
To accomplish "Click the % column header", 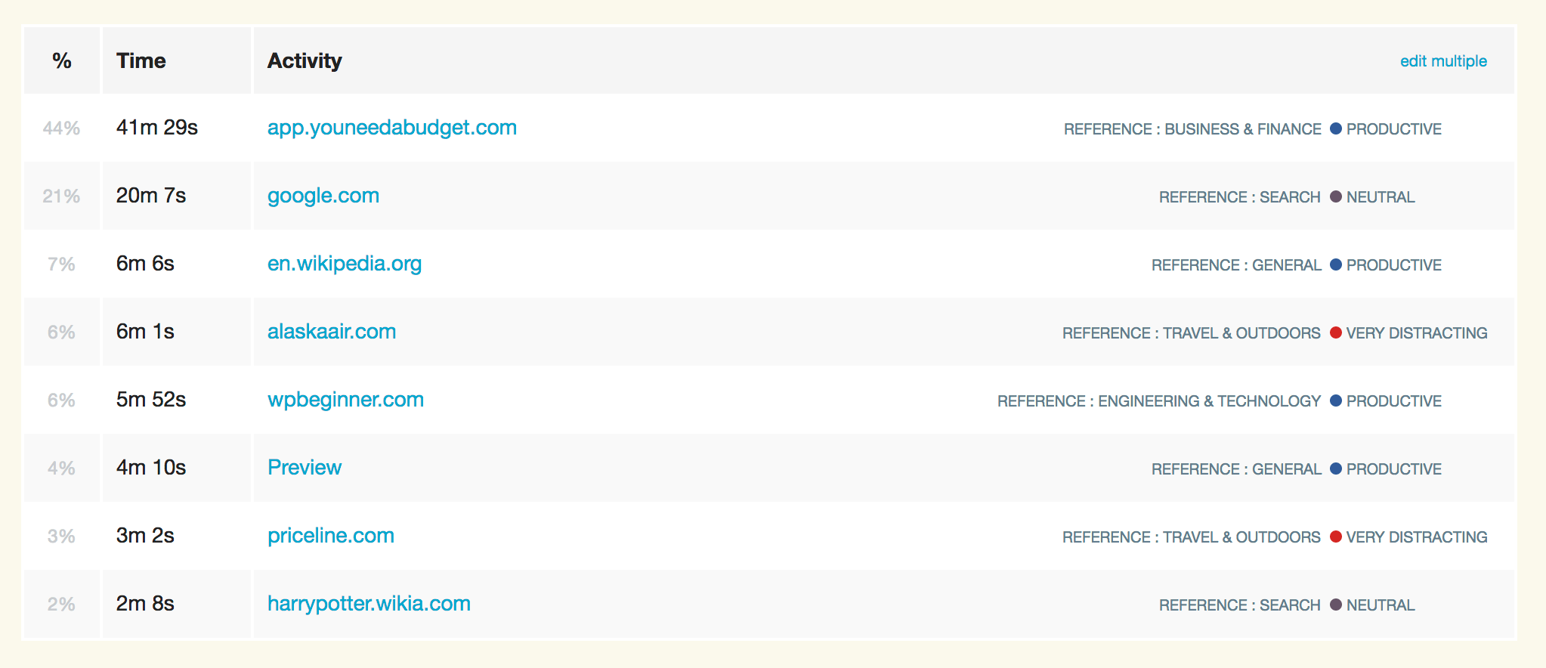I will point(62,61).
